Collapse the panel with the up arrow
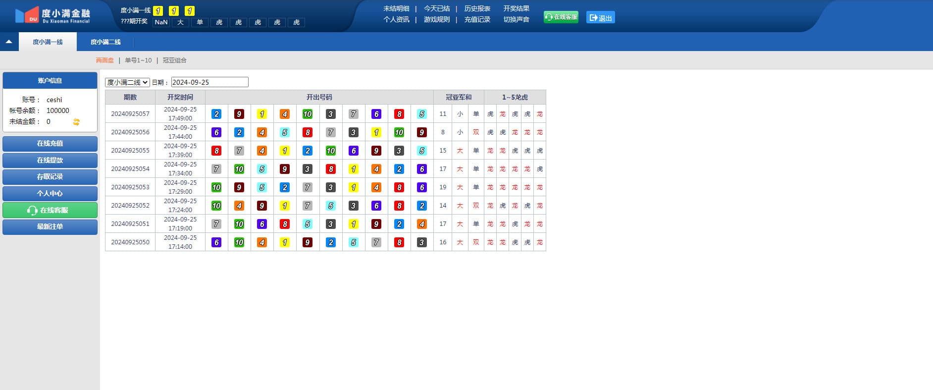 pyautogui.click(x=9, y=42)
